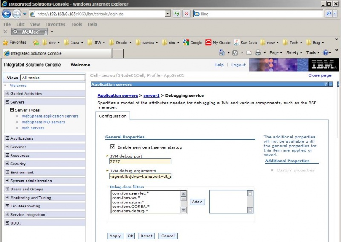
Task: Click the Read Mail icon
Action: [x=249, y=53]
